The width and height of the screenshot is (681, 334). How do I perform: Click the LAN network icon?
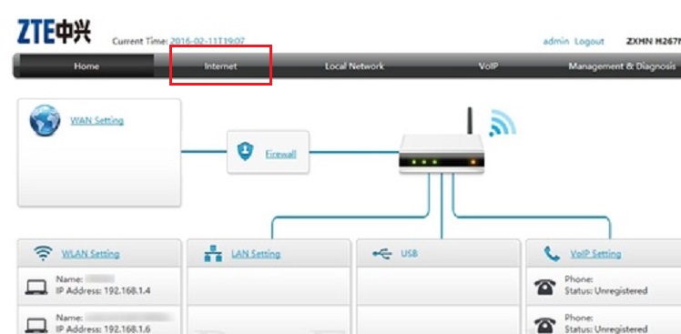(213, 254)
